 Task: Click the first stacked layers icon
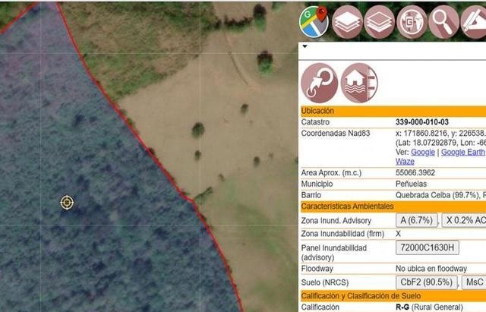pos(347,22)
